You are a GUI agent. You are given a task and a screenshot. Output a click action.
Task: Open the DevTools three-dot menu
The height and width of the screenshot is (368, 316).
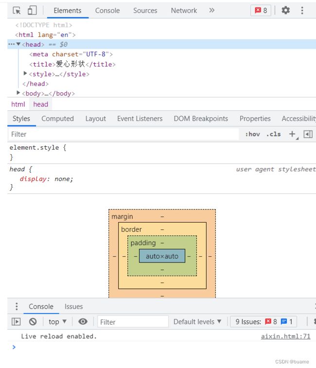pos(302,10)
